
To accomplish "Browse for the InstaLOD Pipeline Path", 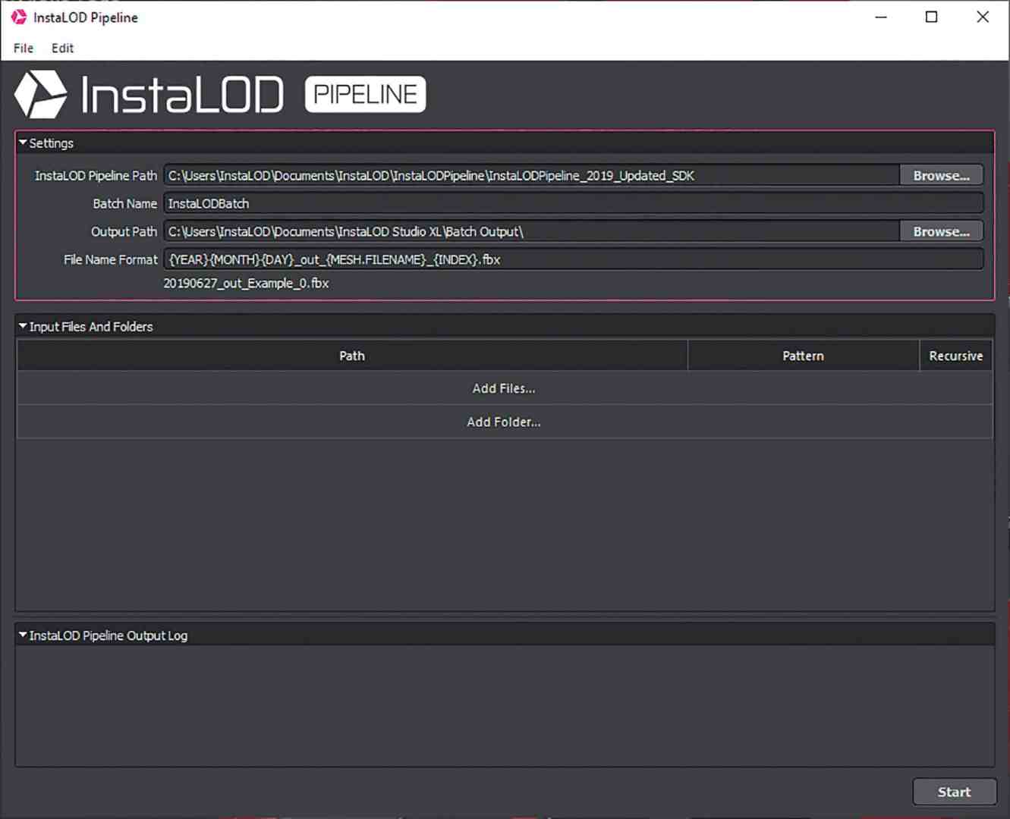I will click(x=941, y=175).
